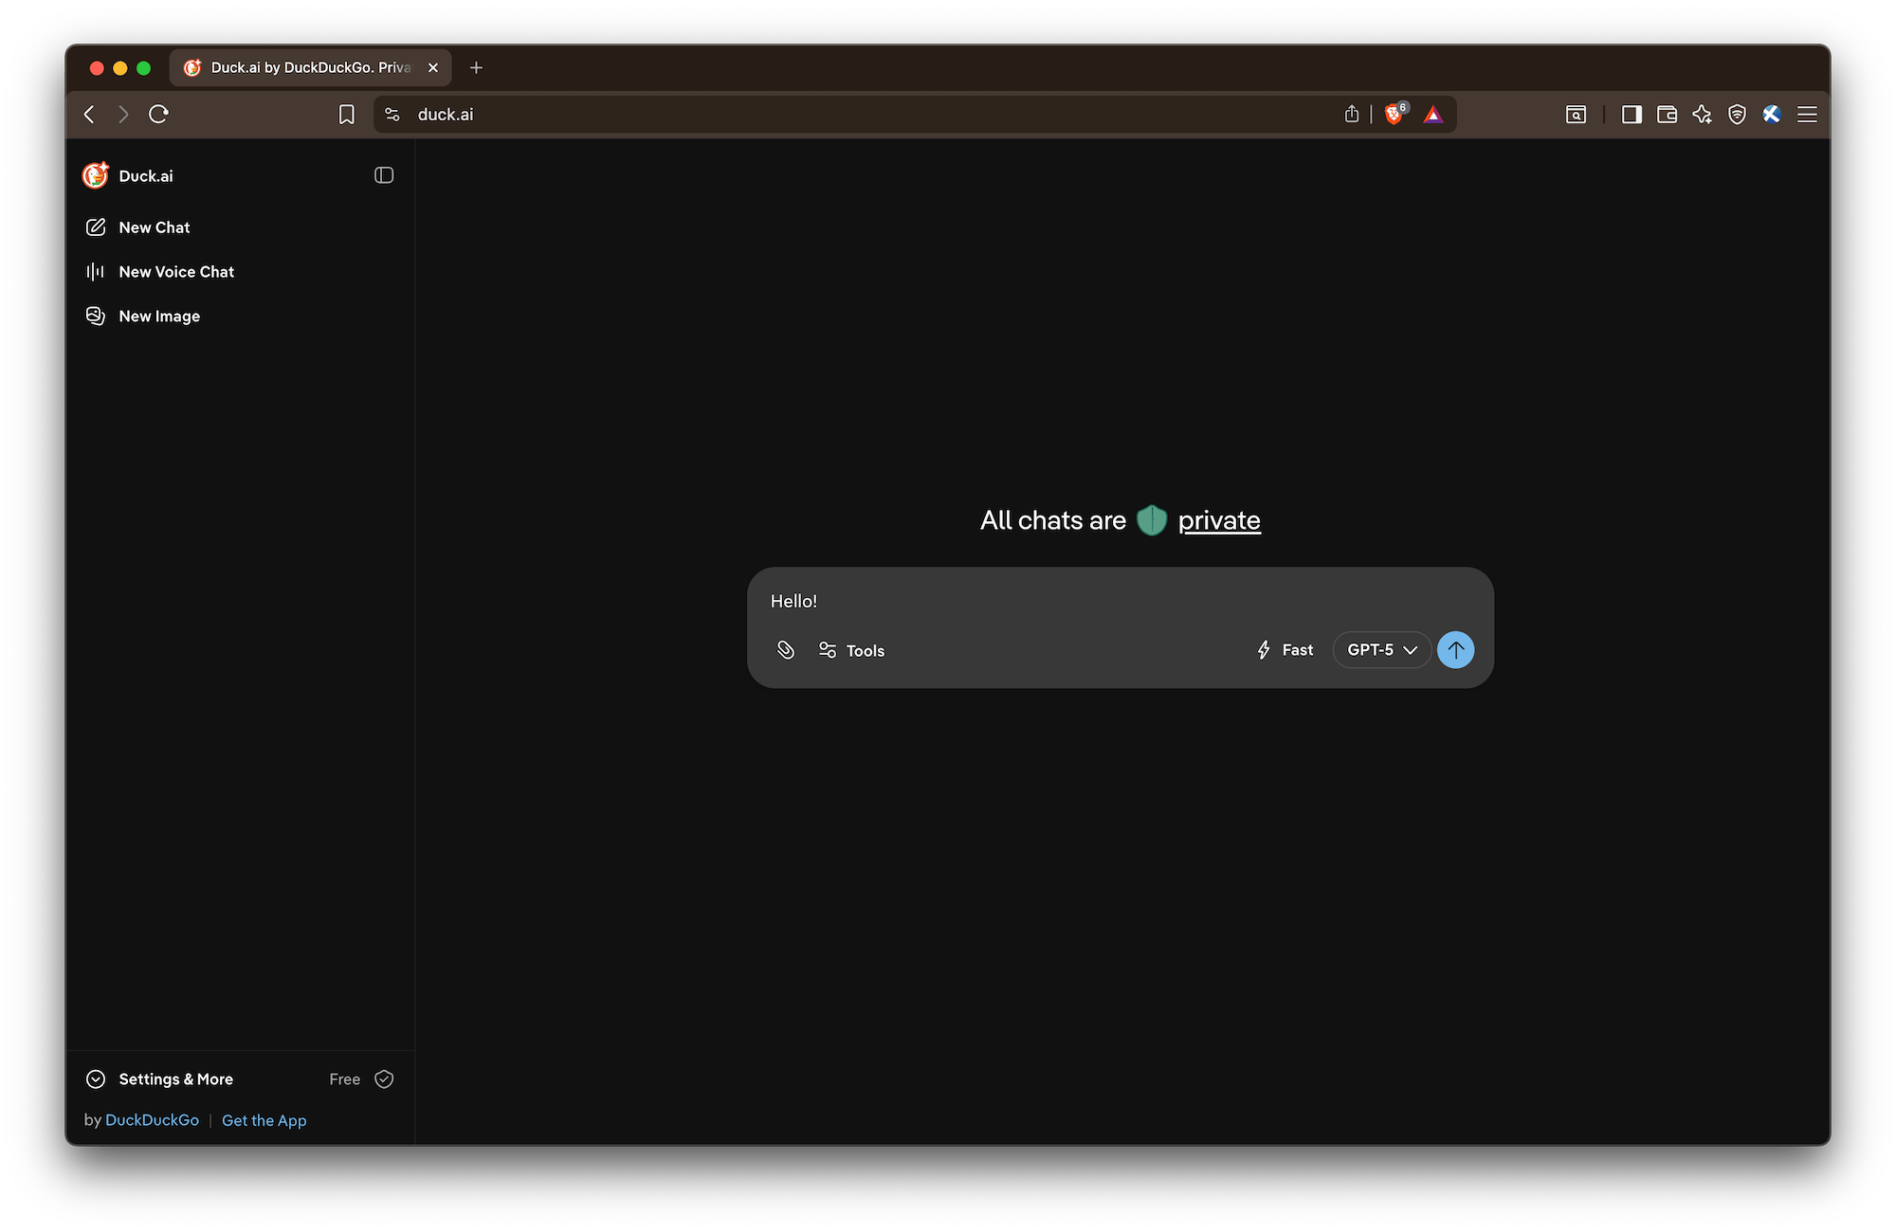Collapse the sidebar with the panel icon
Image resolution: width=1896 pixels, height=1232 pixels.
coord(384,175)
